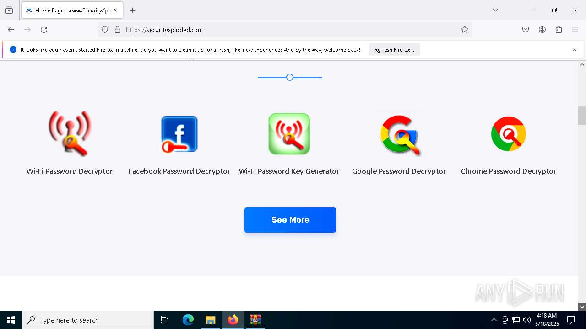
Task: Open the Wi-Fi Password Key Generator icon
Action: [289, 134]
